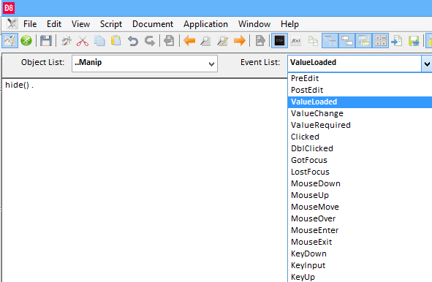Click the magnifying glass search icon
The width and height of the screenshot is (432, 282).
point(205,41)
